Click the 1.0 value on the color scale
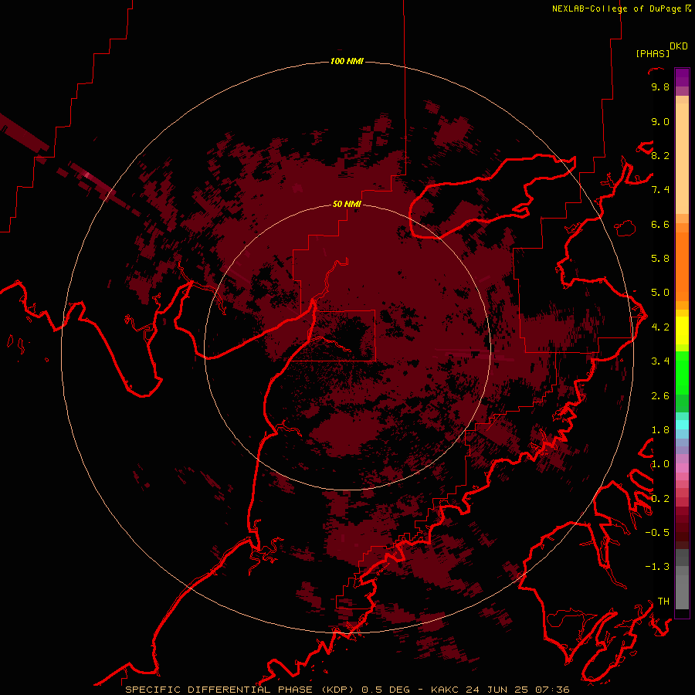Image resolution: width=695 pixels, height=695 pixels. pos(660,464)
